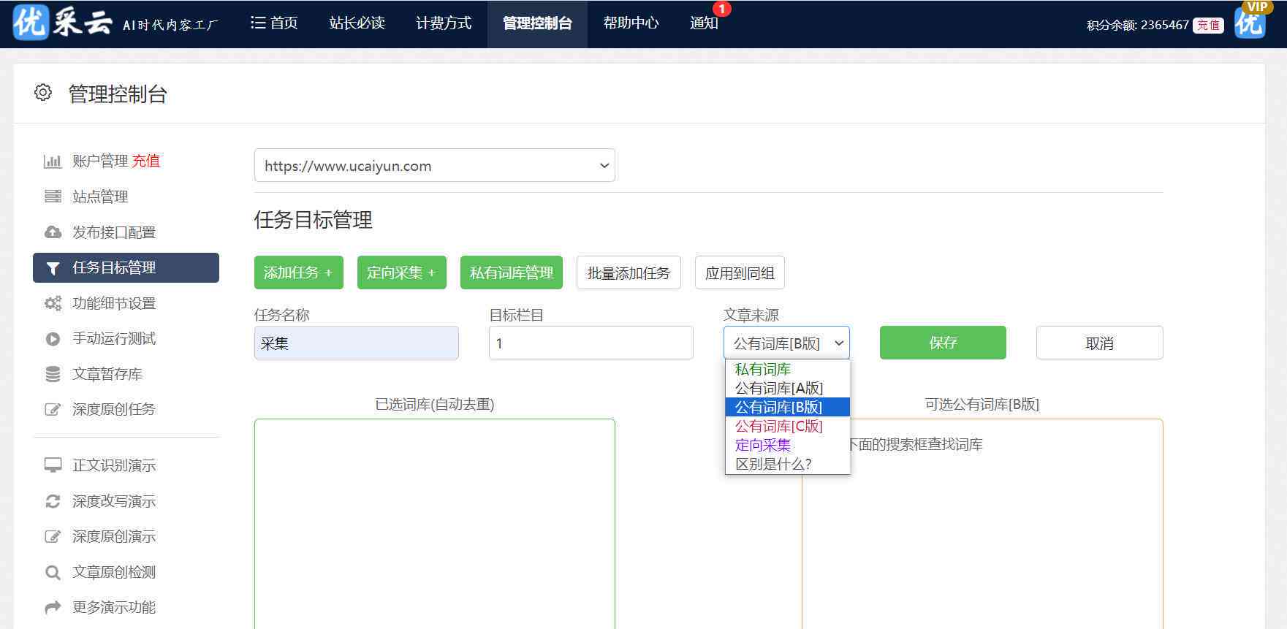This screenshot has width=1287, height=629.
Task: Click the edit icon for 深度原创演示
Action: (x=53, y=537)
